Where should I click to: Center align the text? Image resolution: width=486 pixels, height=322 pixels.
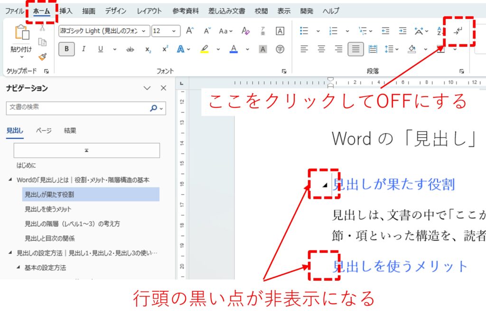click(x=321, y=49)
